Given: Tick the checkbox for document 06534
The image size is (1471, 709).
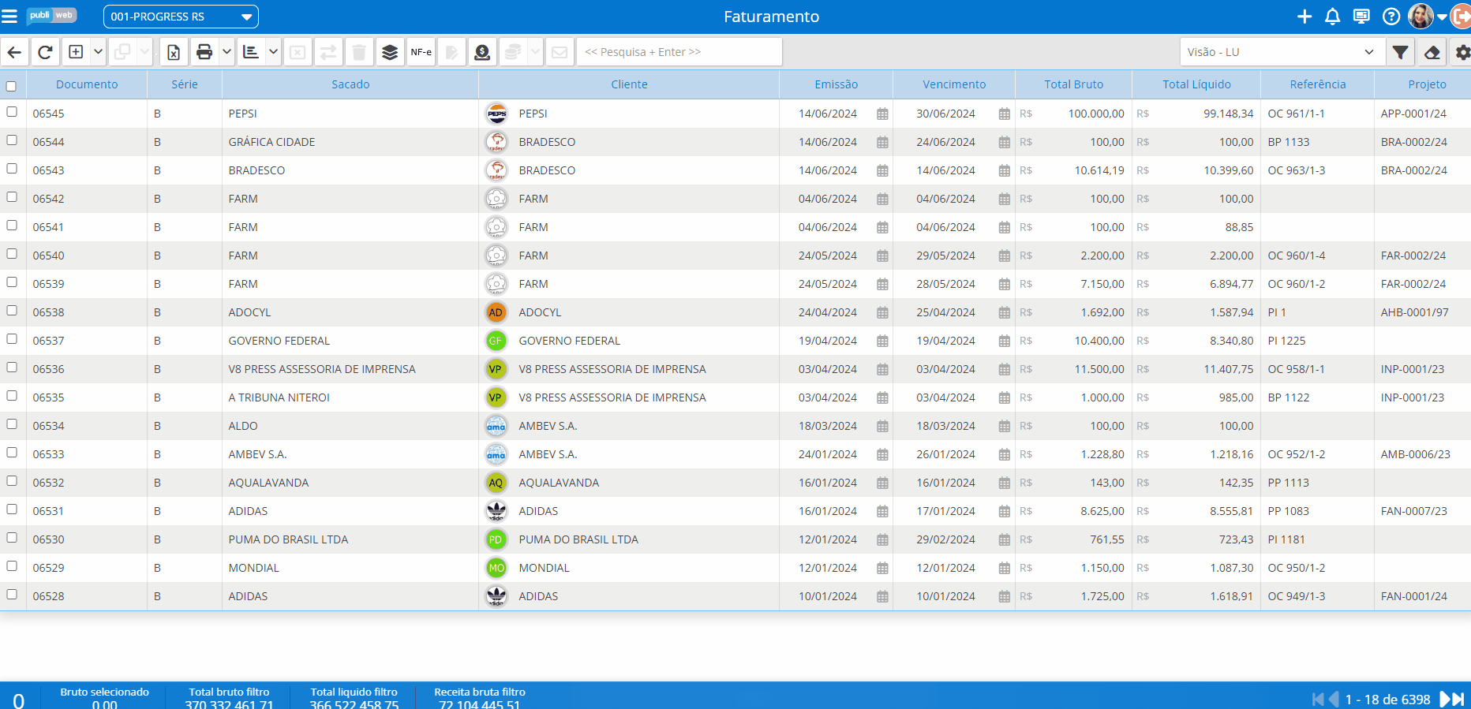Looking at the screenshot, I should click(12, 424).
